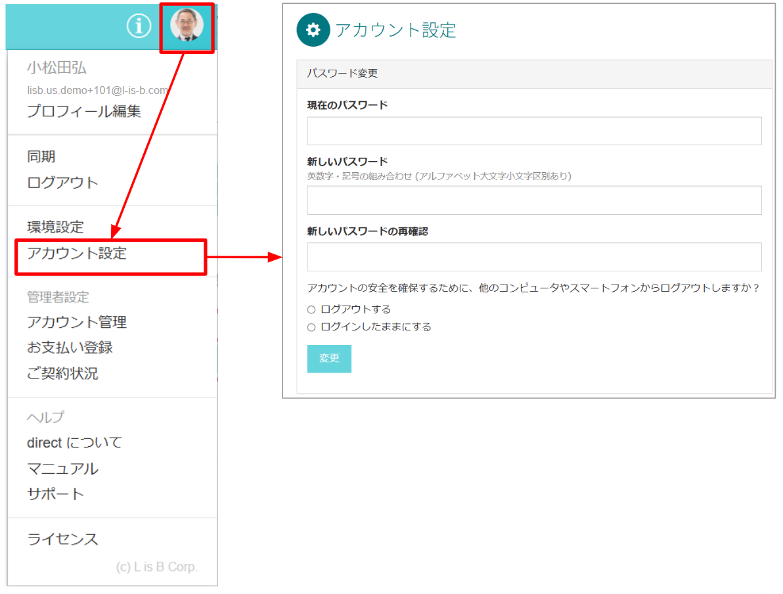Open ライセンス menu entry

(x=62, y=539)
